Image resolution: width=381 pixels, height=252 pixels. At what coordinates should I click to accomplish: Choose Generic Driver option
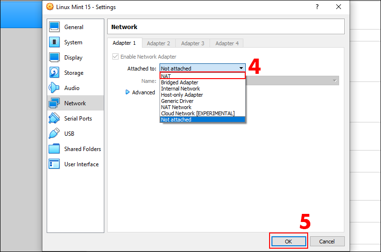tap(202, 101)
